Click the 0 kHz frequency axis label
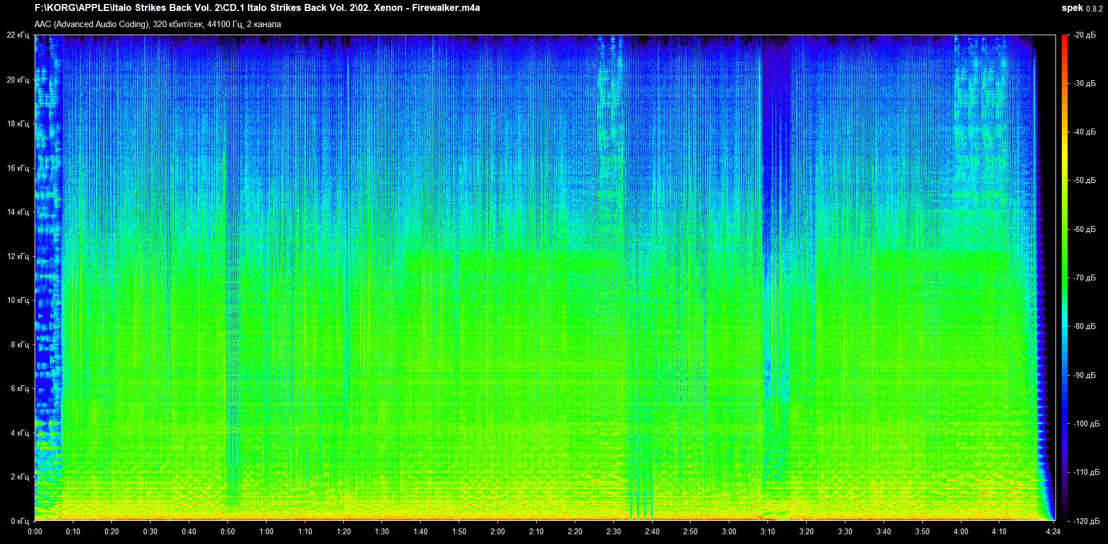Viewport: 1108px width, 544px height. tap(20, 521)
